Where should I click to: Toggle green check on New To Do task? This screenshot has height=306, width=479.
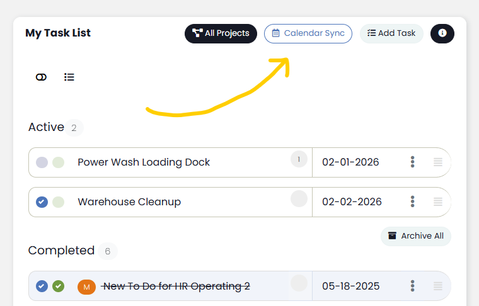[58, 286]
